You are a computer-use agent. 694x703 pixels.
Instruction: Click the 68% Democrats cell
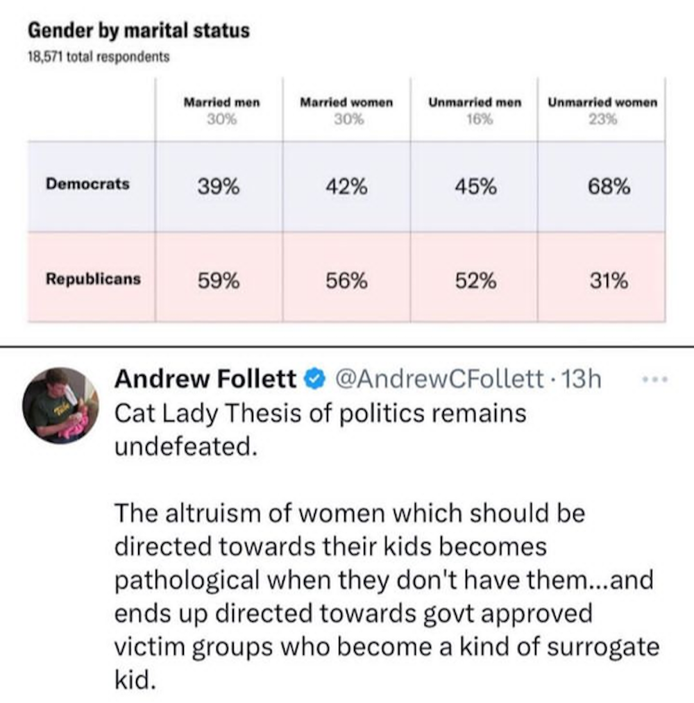pyautogui.click(x=602, y=186)
